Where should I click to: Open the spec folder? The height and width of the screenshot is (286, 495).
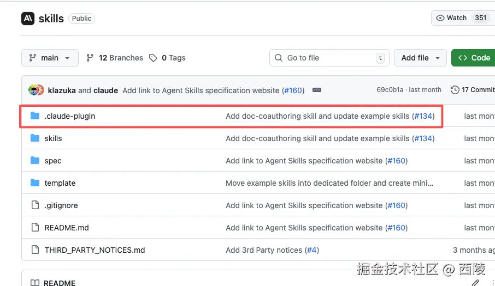click(53, 161)
